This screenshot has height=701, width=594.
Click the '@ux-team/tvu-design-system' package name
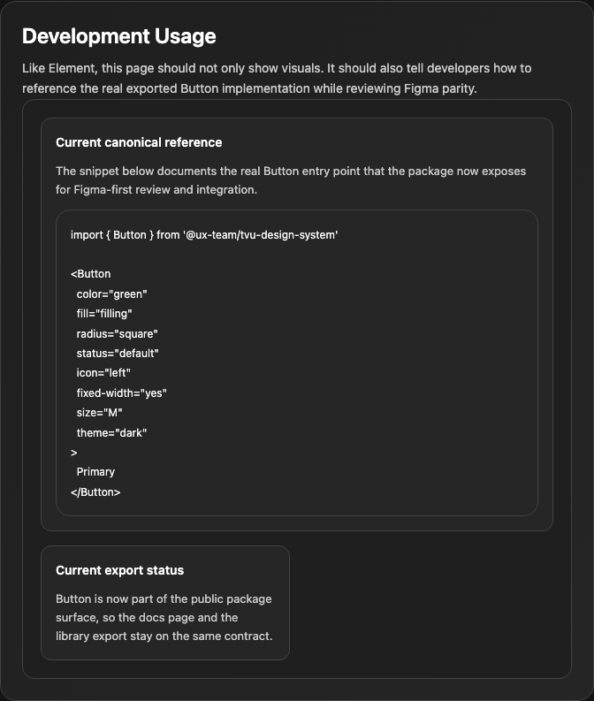point(261,235)
